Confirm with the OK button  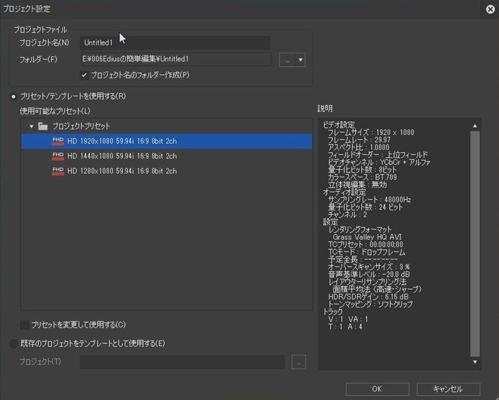[x=377, y=389]
